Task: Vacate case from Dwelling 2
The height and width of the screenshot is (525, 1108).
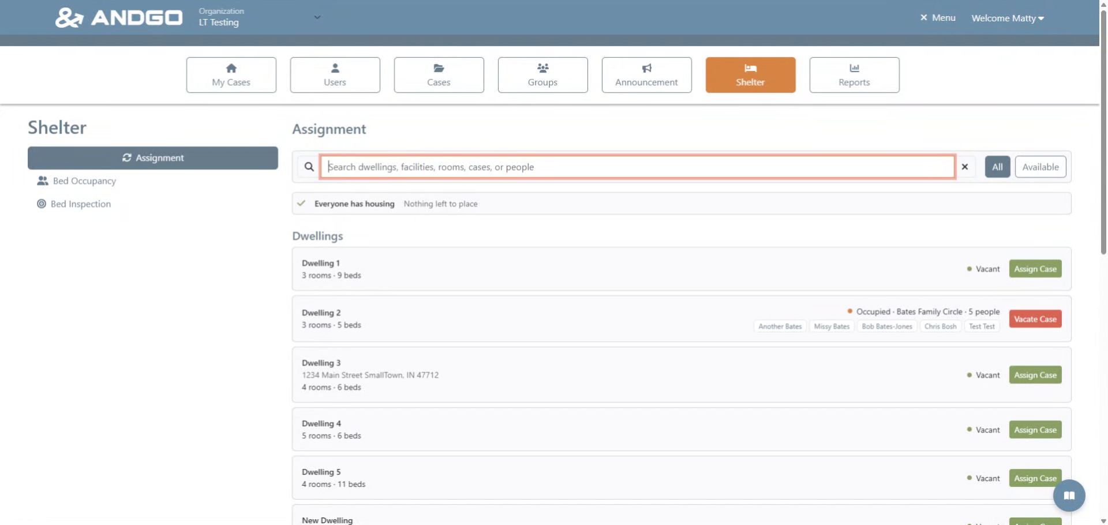Action: 1035,319
